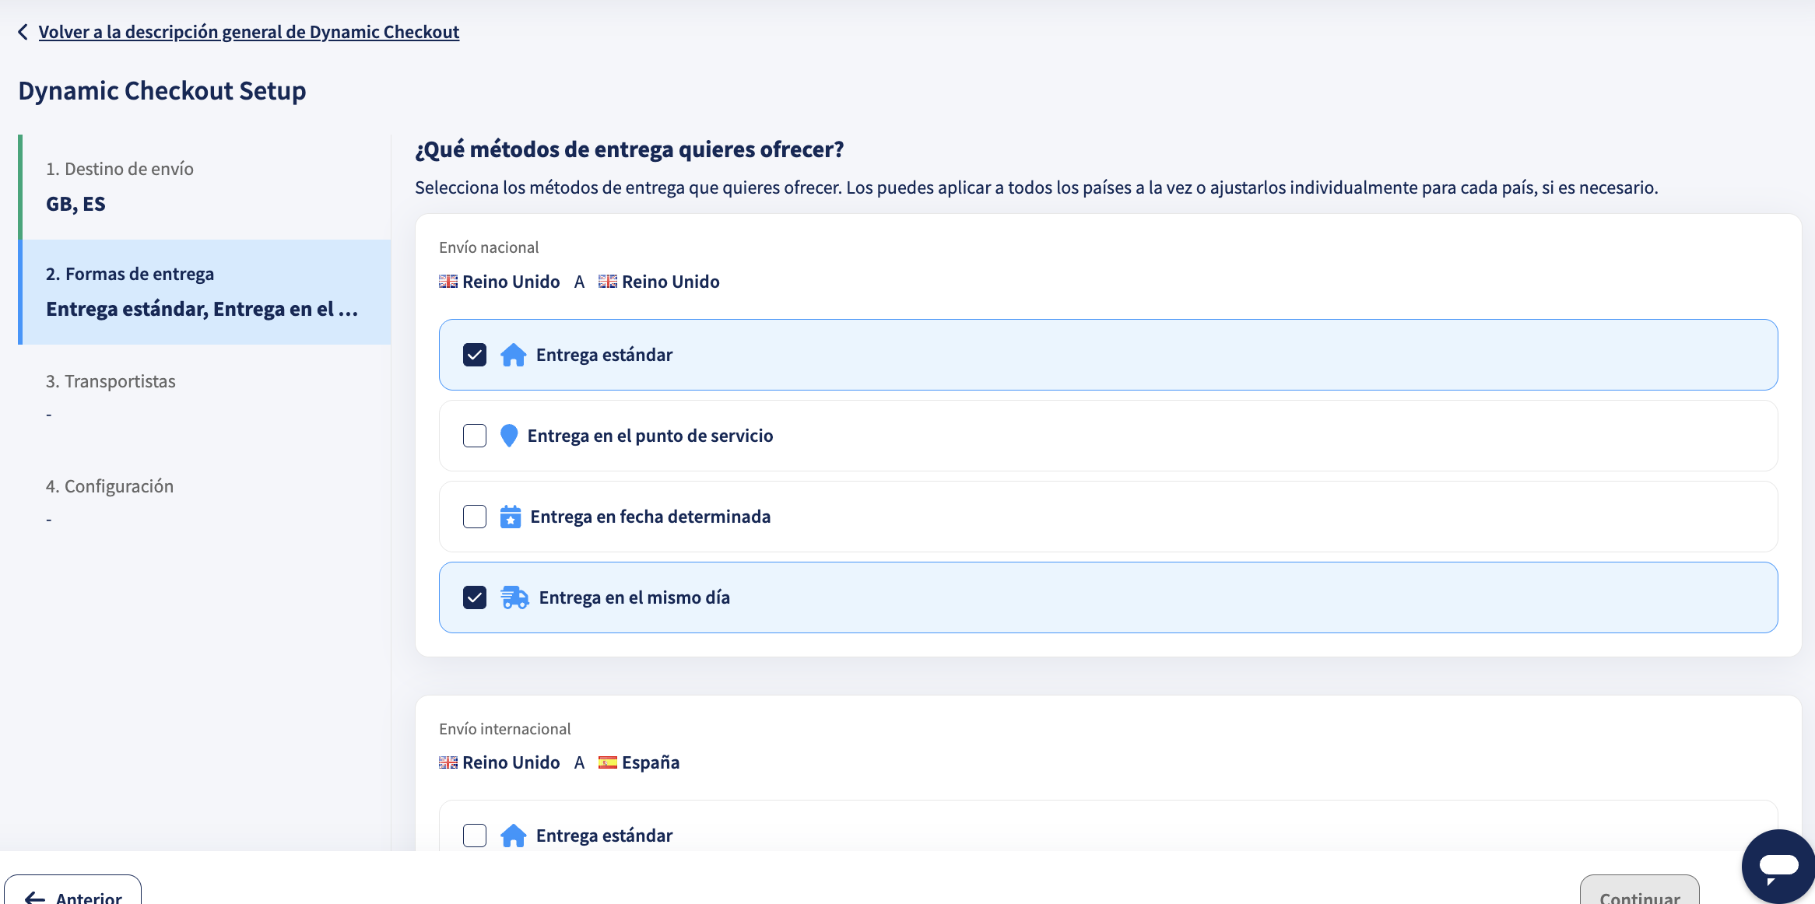
Task: Open step 3 Transportistas
Action: pyautogui.click(x=205, y=398)
